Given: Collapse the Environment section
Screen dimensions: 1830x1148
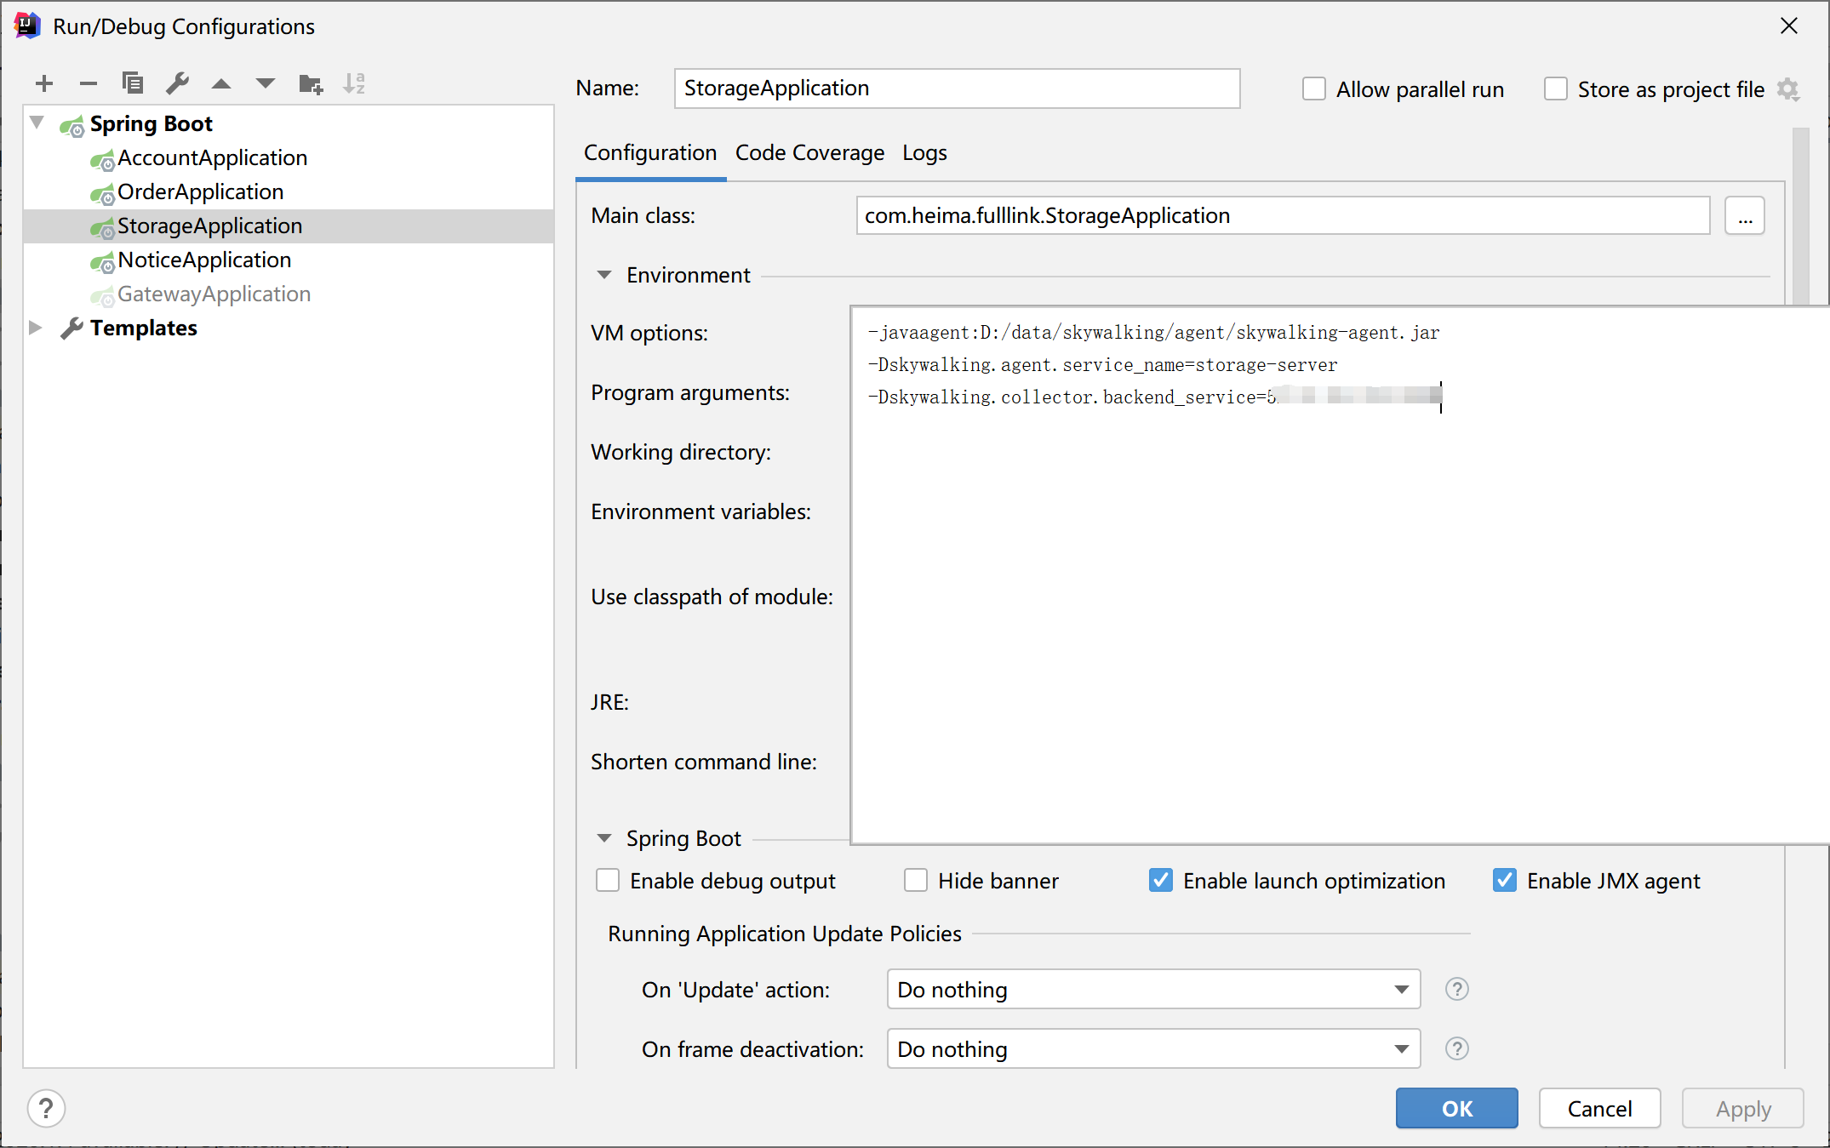Looking at the screenshot, I should [604, 275].
